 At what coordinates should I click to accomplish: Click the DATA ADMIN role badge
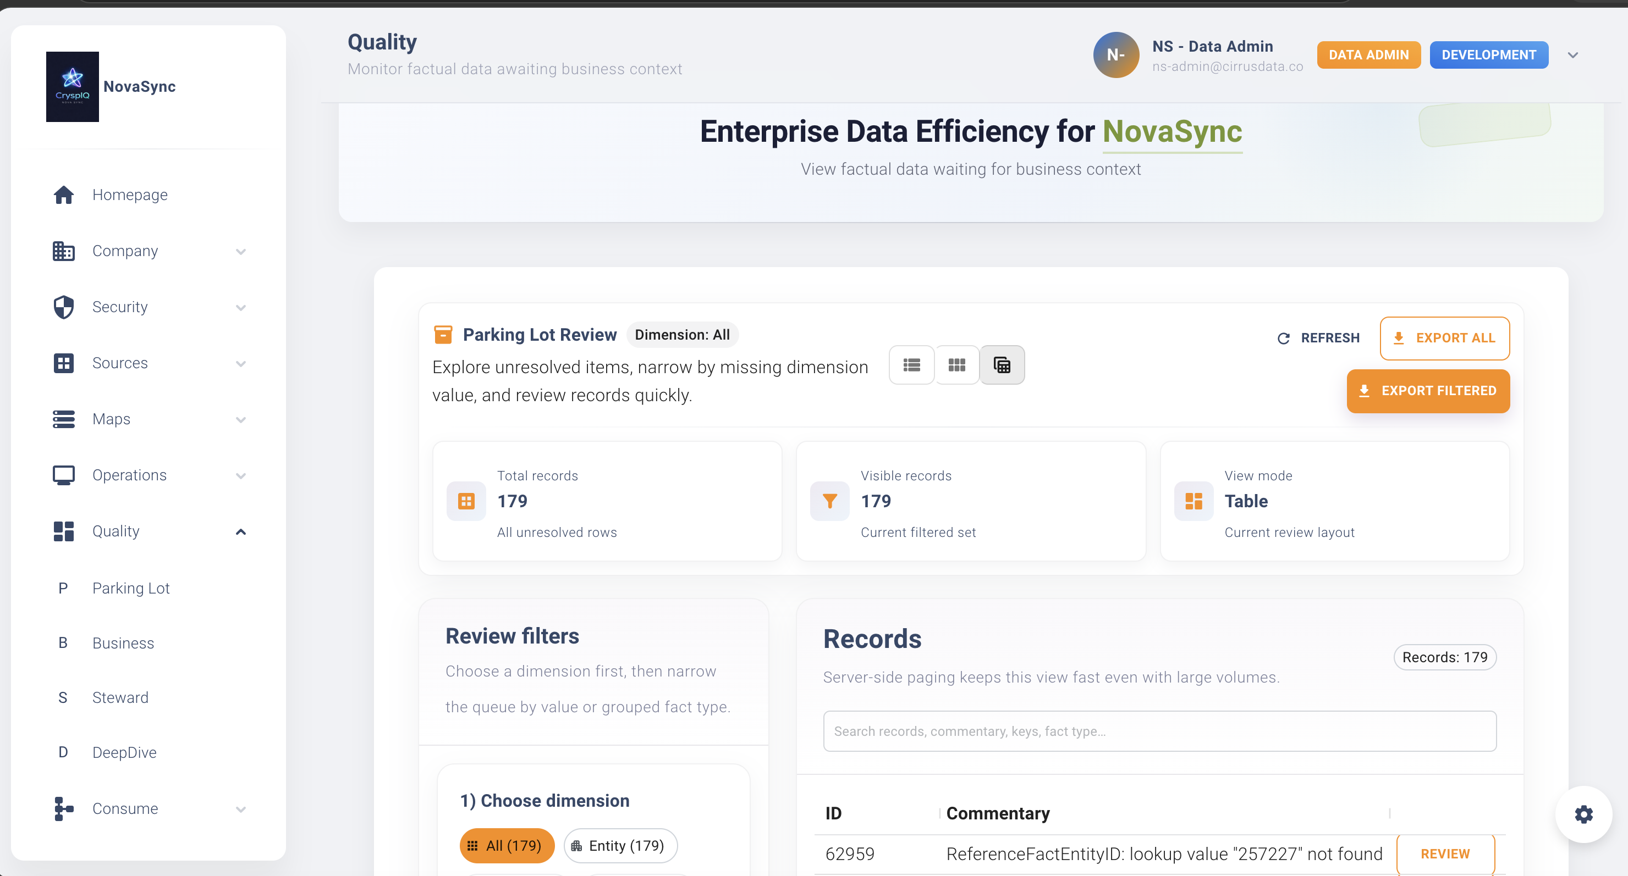[x=1369, y=56]
